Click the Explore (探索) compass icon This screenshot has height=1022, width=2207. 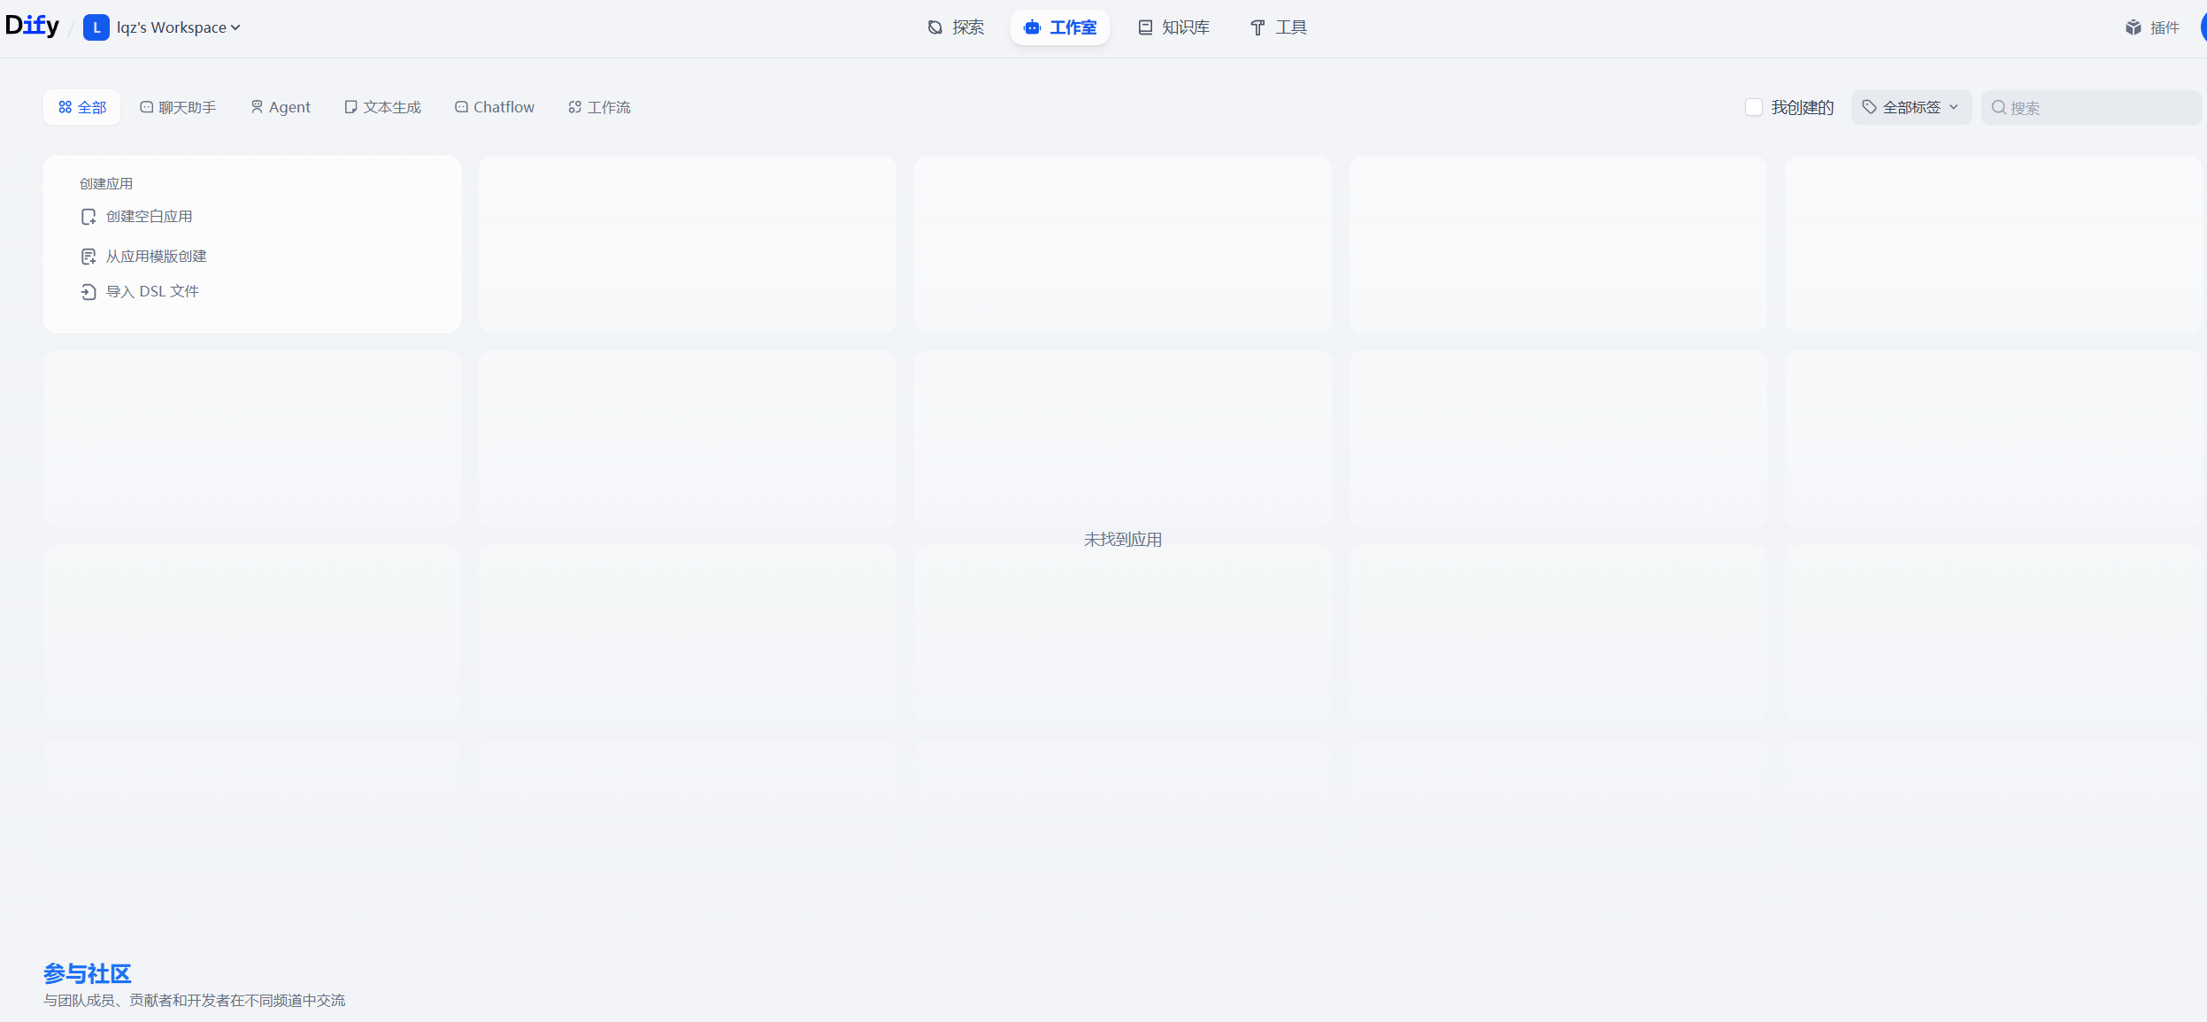(x=934, y=27)
